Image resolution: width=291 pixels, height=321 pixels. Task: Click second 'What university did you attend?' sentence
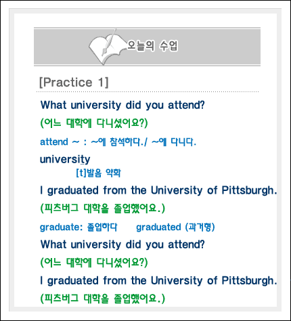click(122, 244)
